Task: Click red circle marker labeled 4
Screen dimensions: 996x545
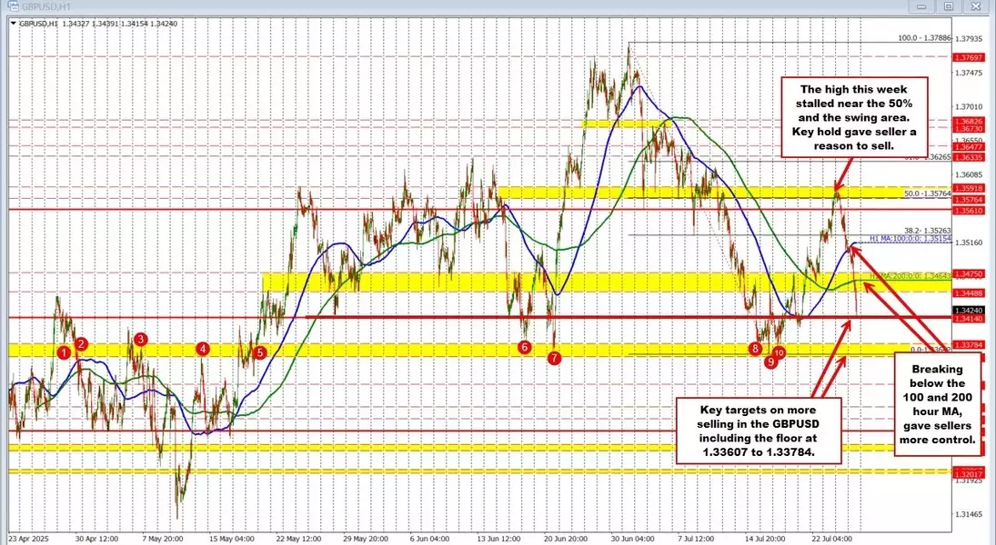Action: [203, 348]
